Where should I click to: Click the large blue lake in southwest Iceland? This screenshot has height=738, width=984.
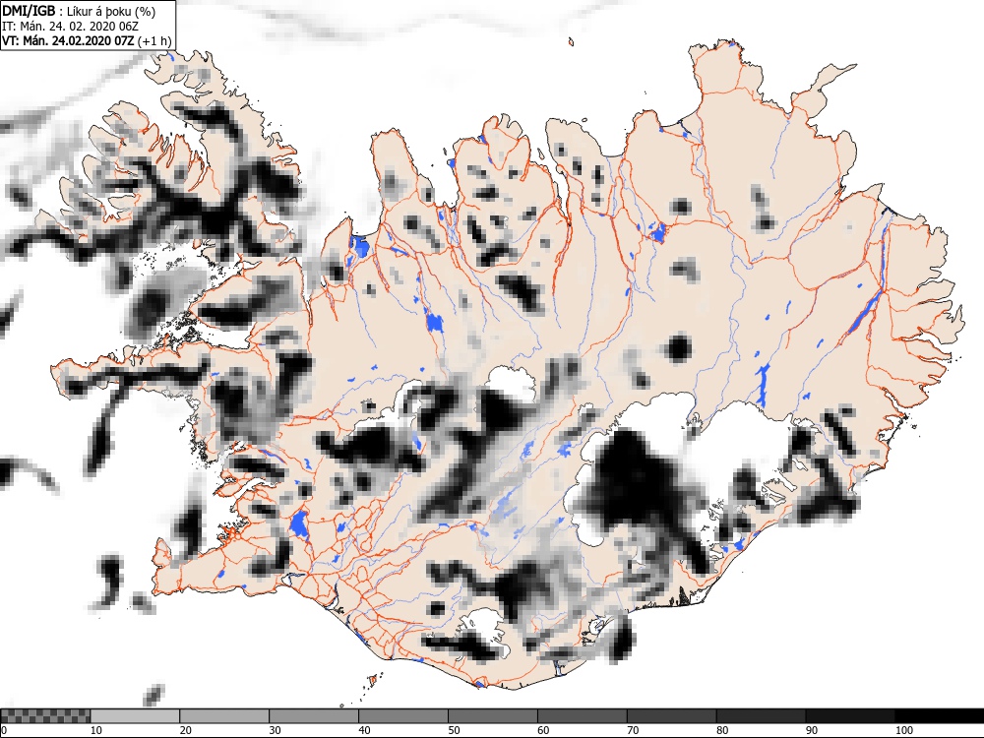tap(299, 524)
